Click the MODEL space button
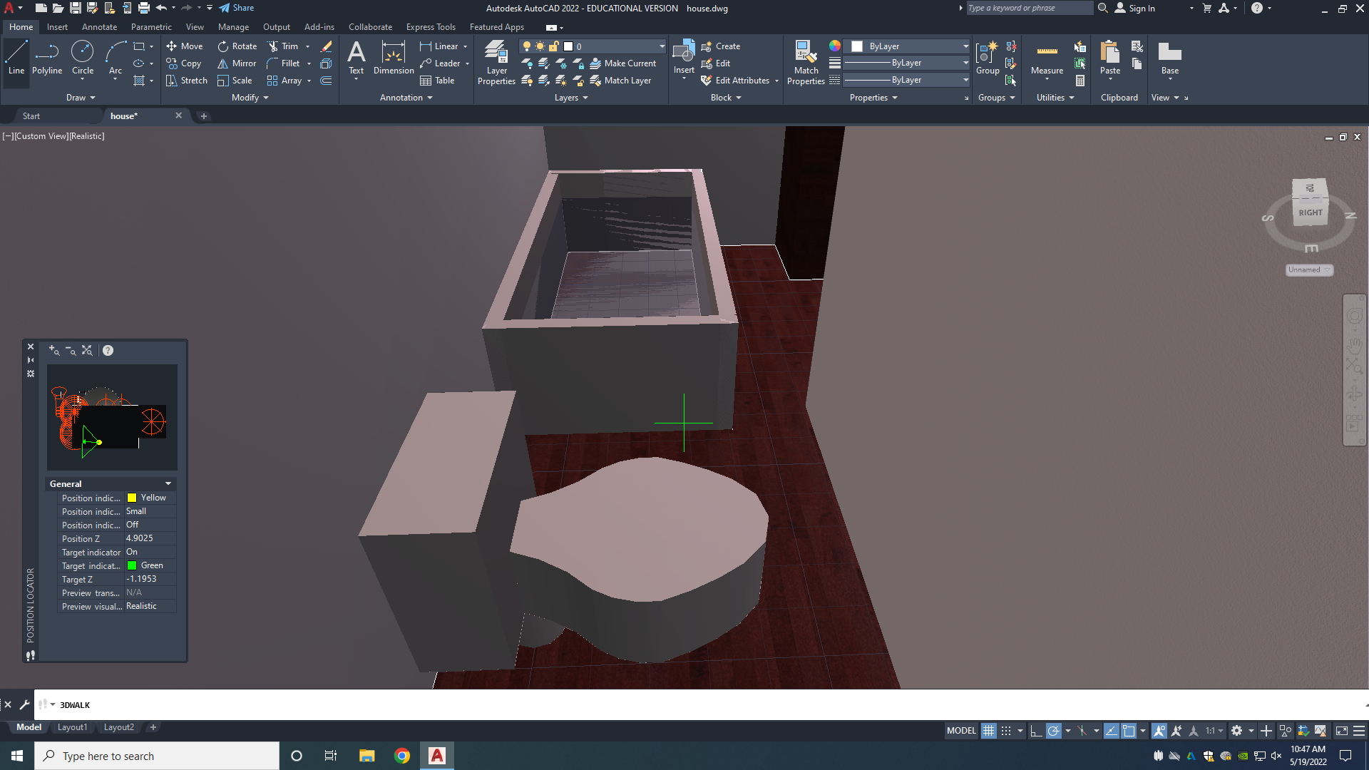The width and height of the screenshot is (1369, 770). (961, 731)
